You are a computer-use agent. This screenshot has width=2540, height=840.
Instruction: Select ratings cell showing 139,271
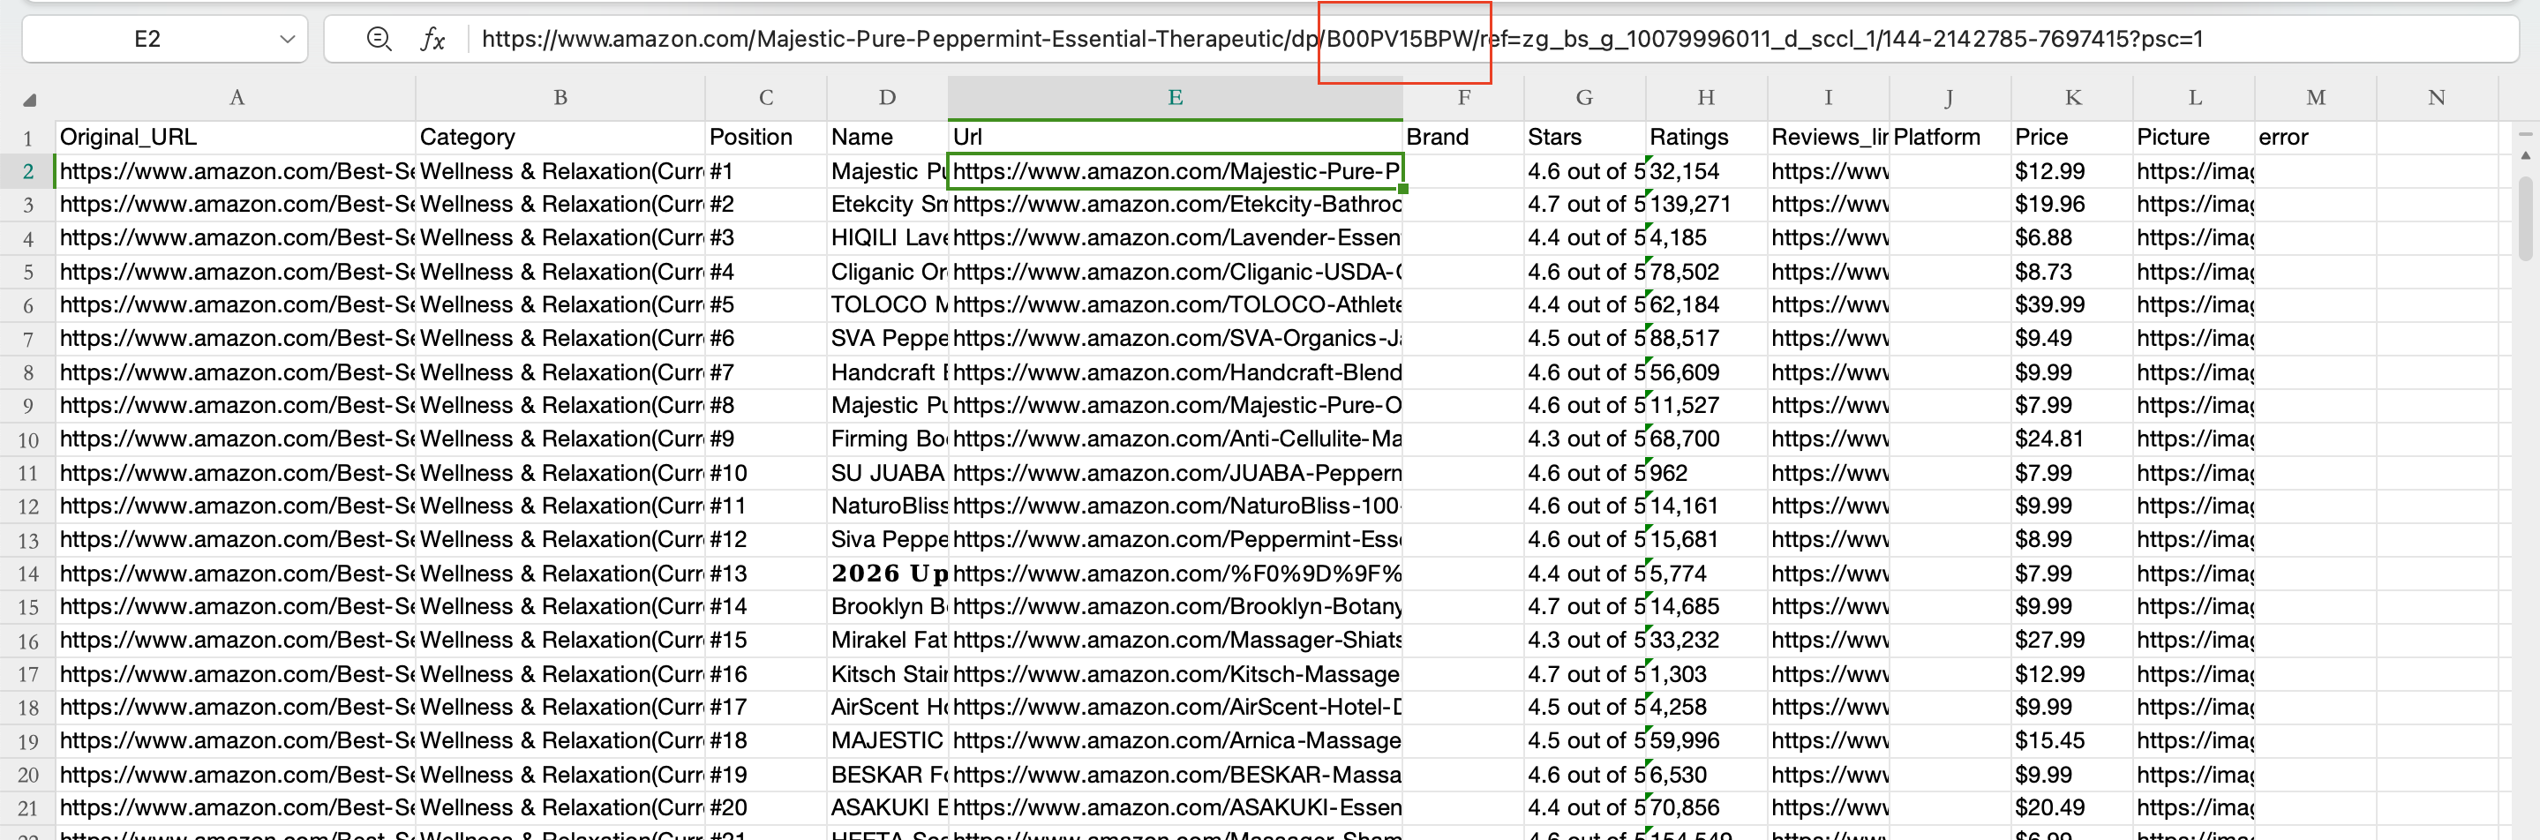(1707, 204)
